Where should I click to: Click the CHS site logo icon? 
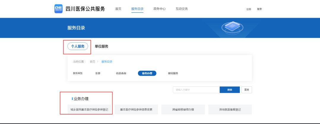(58, 9)
